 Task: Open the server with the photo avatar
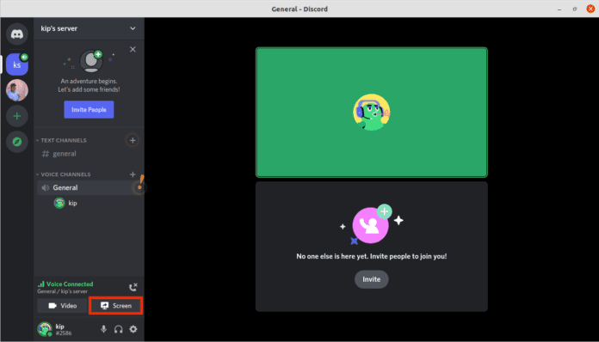(x=17, y=90)
